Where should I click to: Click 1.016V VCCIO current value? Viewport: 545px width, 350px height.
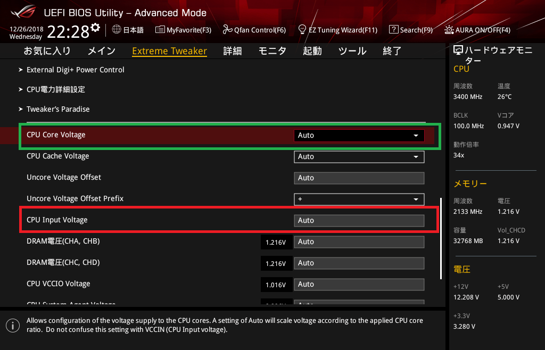[276, 285]
